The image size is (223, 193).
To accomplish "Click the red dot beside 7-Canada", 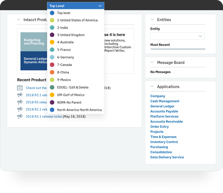I will (52, 65).
